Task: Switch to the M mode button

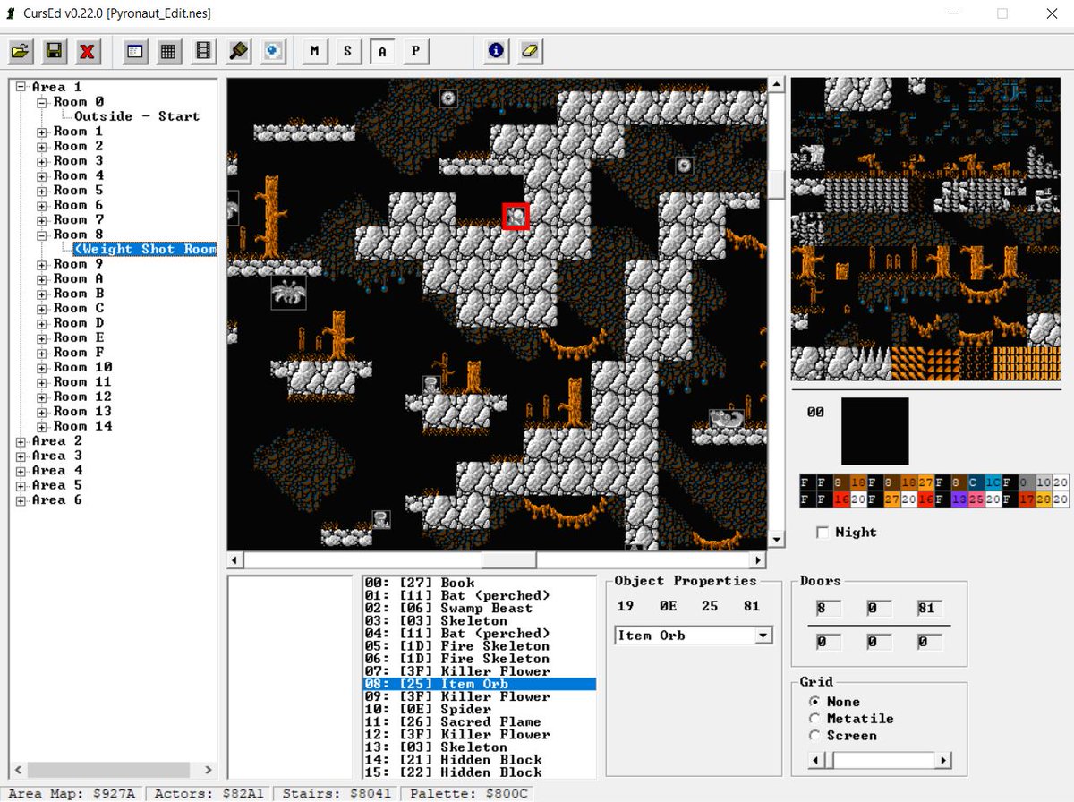Action: 314,51
